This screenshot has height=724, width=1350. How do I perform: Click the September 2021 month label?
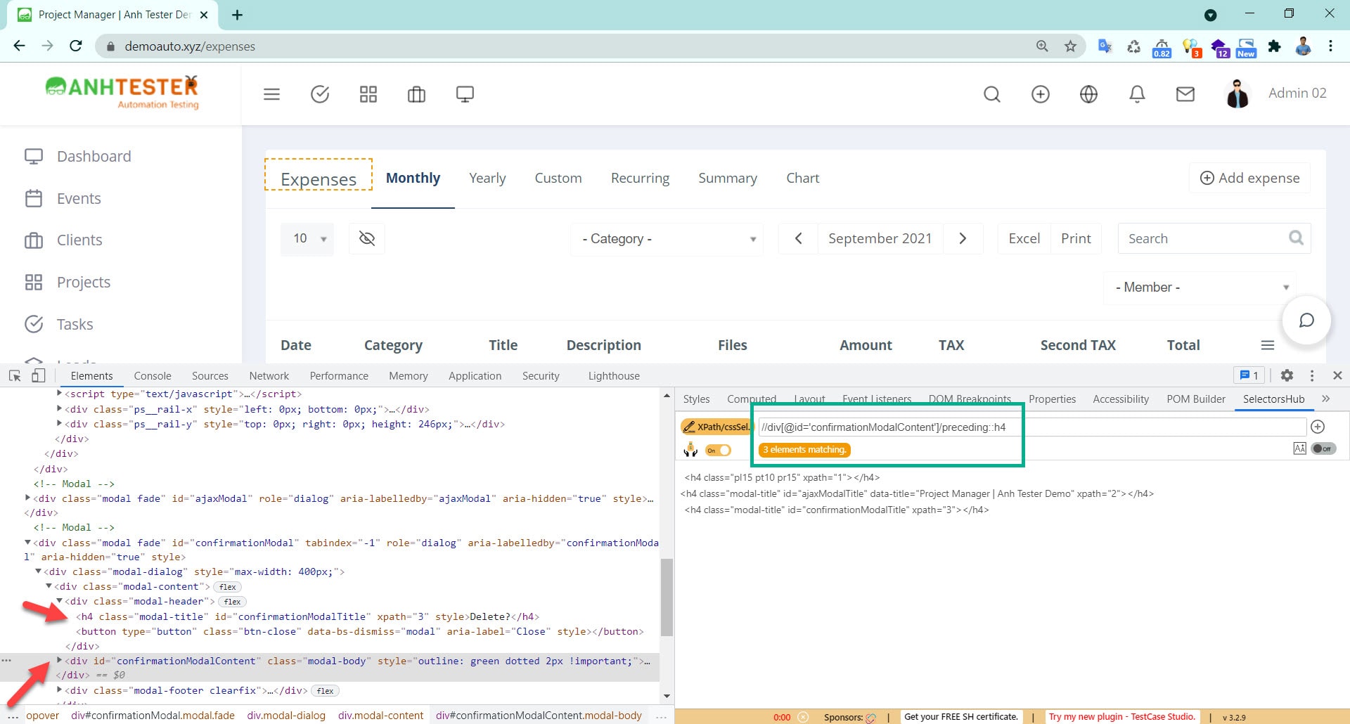[x=880, y=239]
